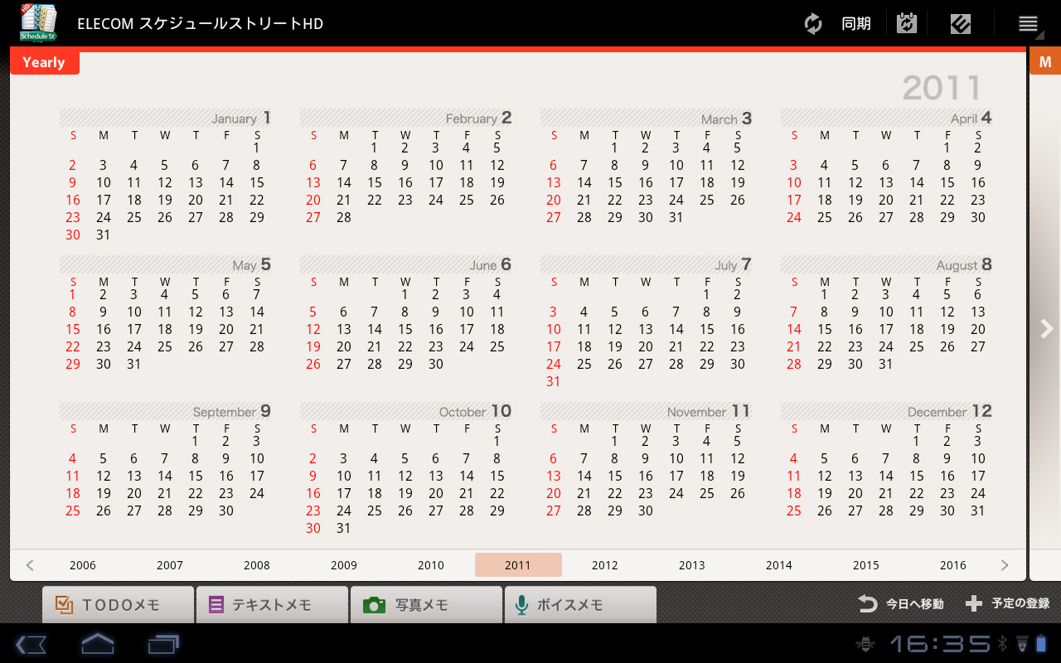
Task: Open the June 6 month header
Action: [406, 264]
